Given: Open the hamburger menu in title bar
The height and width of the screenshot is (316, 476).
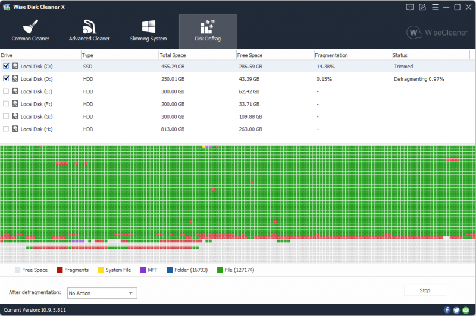Looking at the screenshot, I should [x=435, y=7].
